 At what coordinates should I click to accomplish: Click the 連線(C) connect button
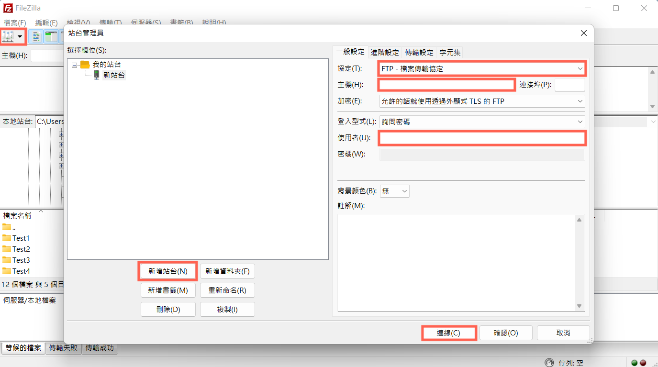tap(448, 333)
